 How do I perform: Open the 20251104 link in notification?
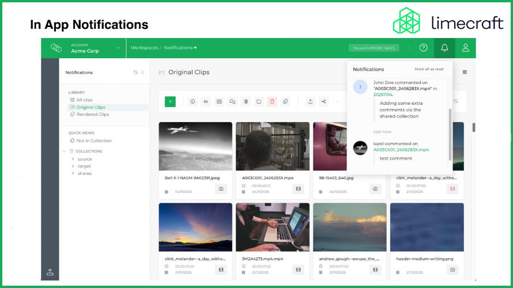pyautogui.click(x=383, y=94)
